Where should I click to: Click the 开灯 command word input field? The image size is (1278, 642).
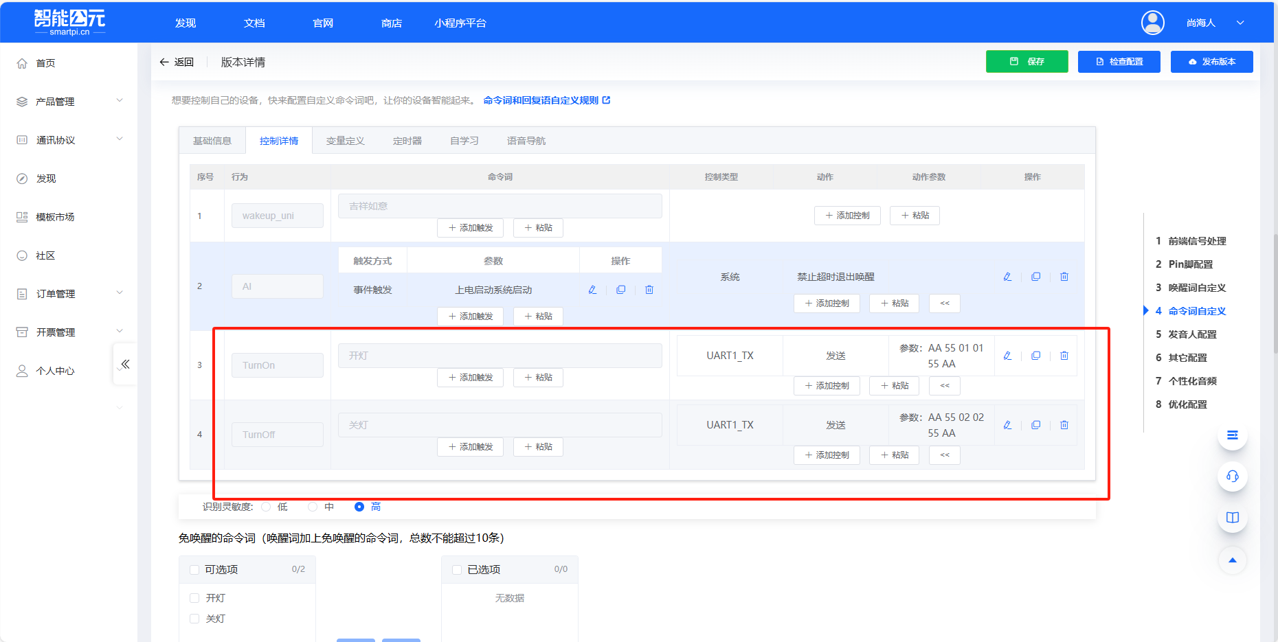click(x=500, y=356)
